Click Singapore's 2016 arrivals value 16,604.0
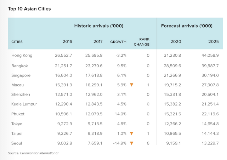Screen dimensions: 227x160 [63, 75]
